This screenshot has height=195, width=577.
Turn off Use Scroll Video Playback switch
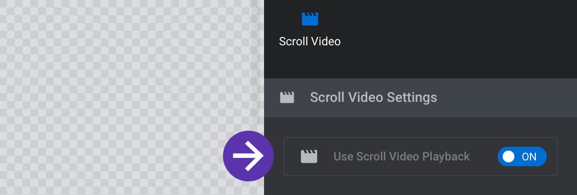(522, 156)
